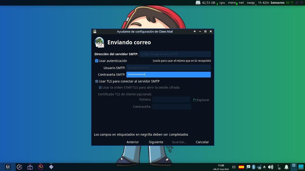This screenshot has width=305, height=171.
Task: Click the Spanish flag keyboard layout icon
Action: (241, 167)
